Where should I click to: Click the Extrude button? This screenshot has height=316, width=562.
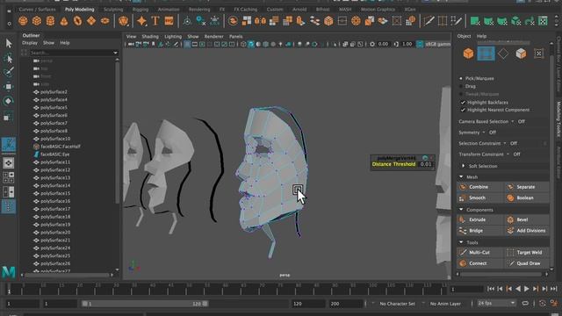point(480,219)
